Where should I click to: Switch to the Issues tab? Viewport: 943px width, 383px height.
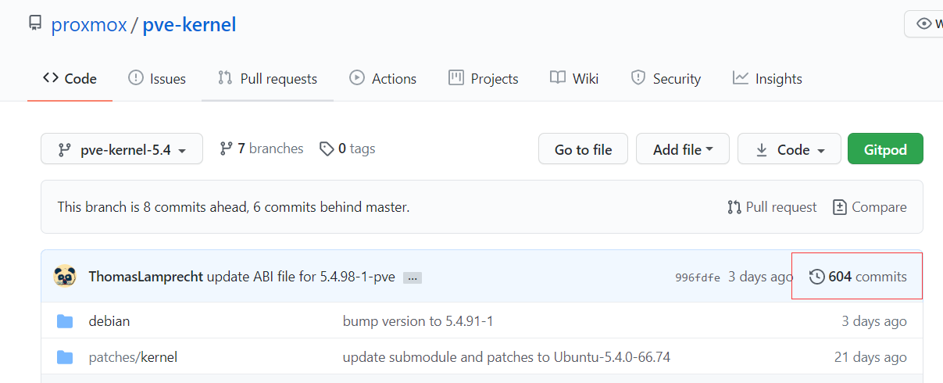157,78
